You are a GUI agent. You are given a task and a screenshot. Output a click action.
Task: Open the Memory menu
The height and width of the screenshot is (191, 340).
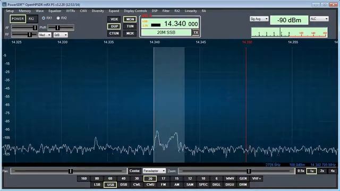point(25,11)
